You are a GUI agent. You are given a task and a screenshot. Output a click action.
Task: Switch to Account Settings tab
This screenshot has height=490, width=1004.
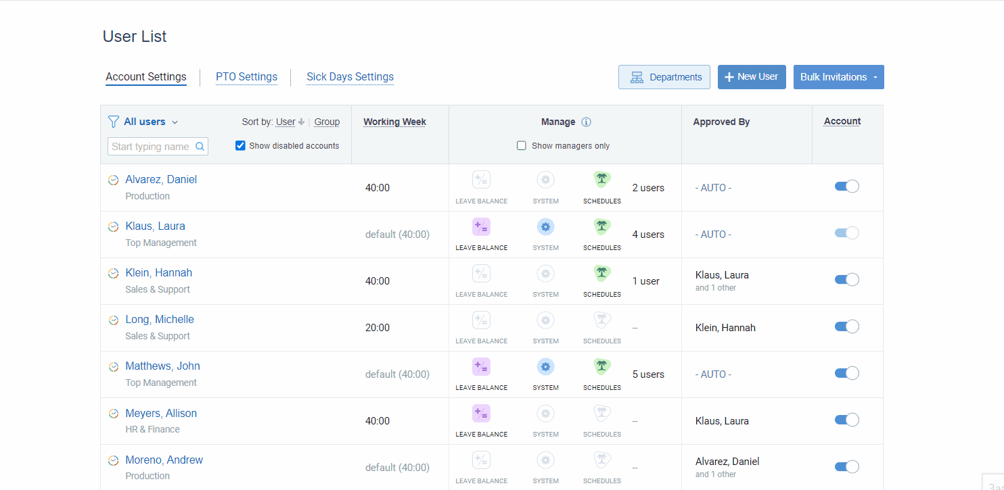(146, 77)
